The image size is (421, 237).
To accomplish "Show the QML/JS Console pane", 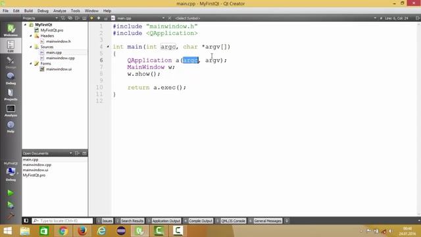I will click(231, 221).
